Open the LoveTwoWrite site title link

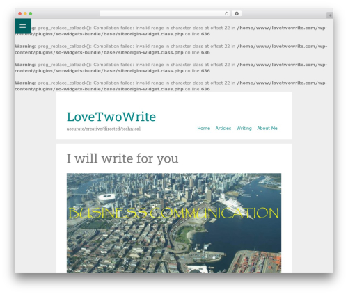tap(111, 117)
